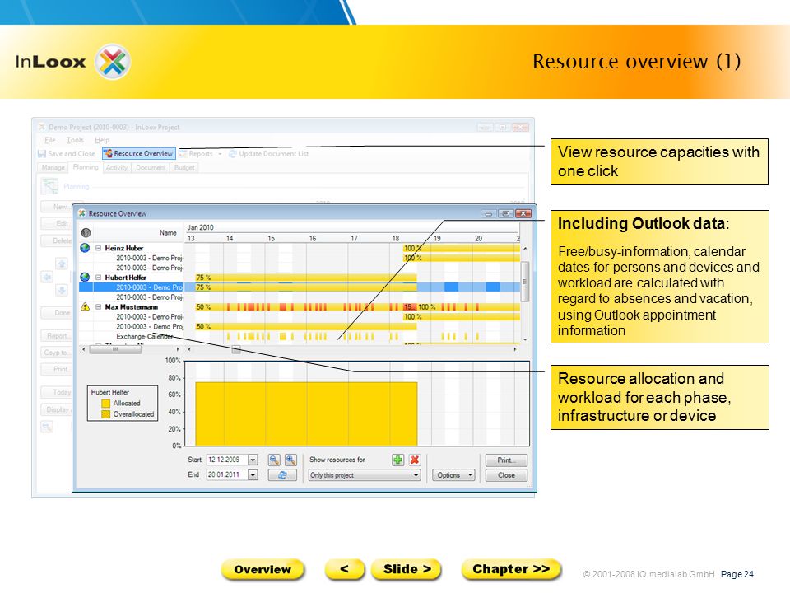The width and height of the screenshot is (790, 593).
Task: Click the 75 % allocation bar for Hubert Helfer
Action: (306, 278)
